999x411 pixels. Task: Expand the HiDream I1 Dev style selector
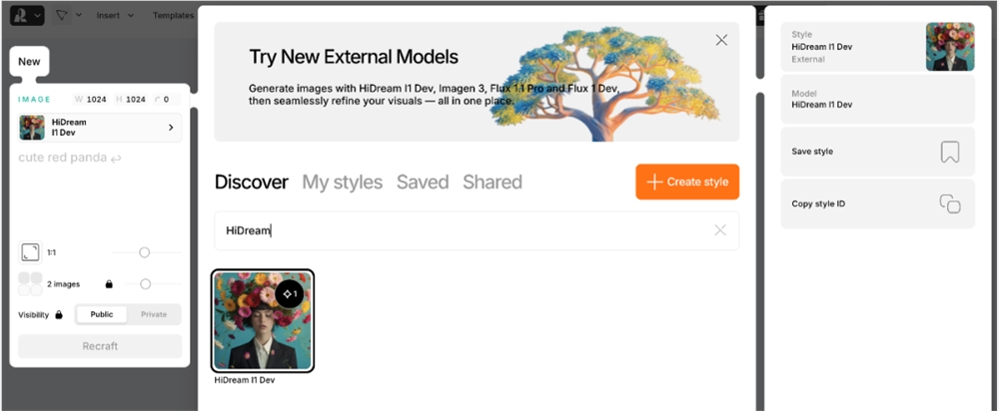click(x=100, y=128)
